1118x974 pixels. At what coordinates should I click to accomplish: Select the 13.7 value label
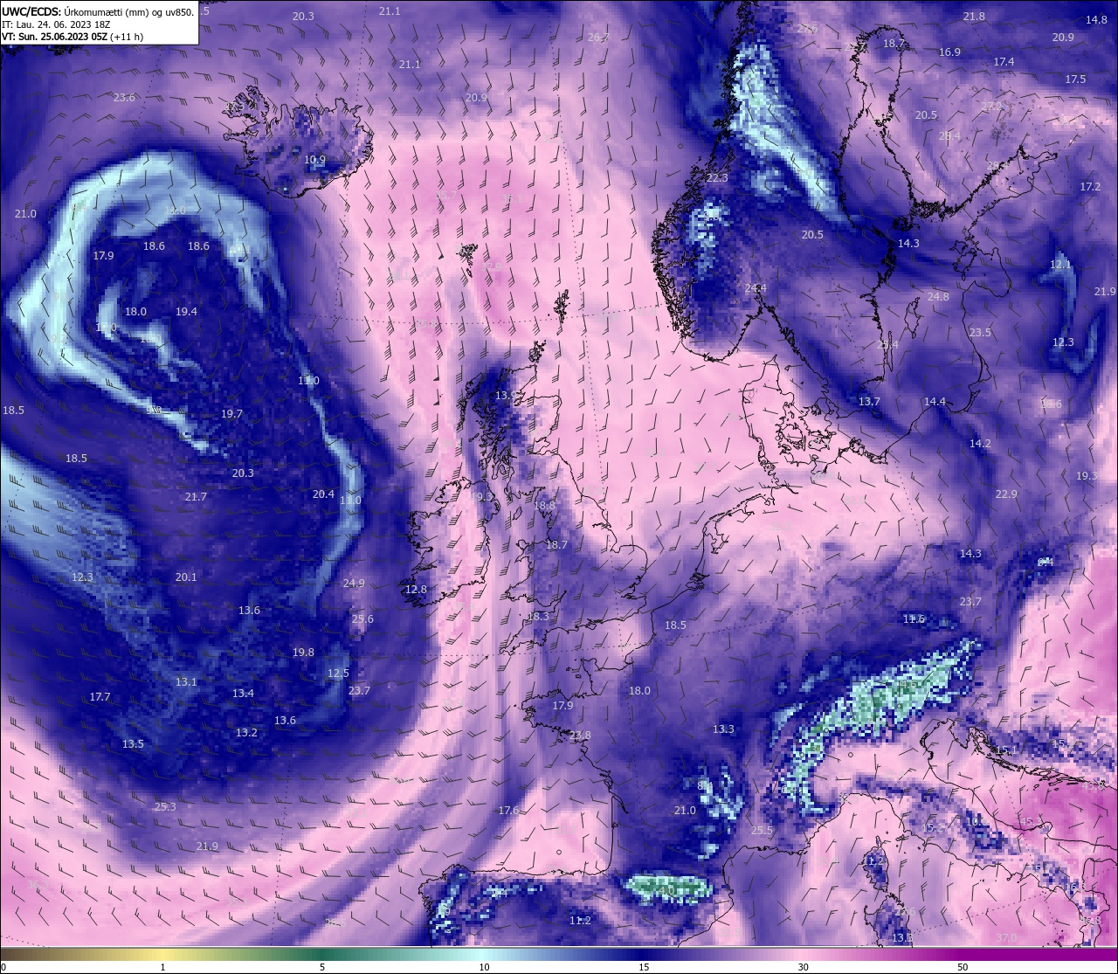tap(869, 402)
